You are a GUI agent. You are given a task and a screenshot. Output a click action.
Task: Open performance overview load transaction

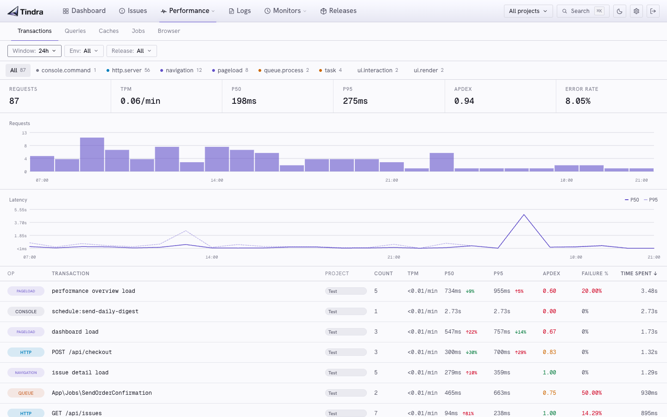point(94,291)
